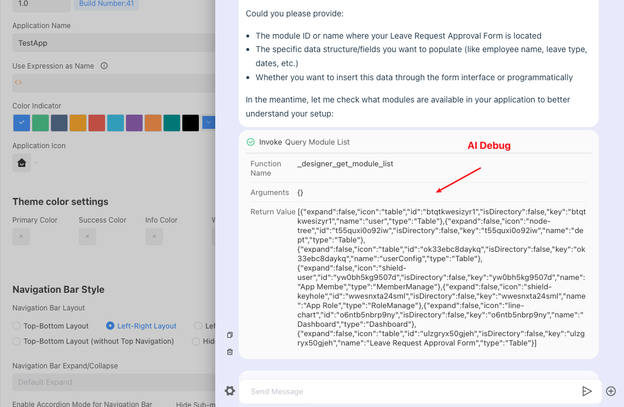Image resolution: width=624 pixels, height=407 pixels.
Task: Click the copy icon beside the debug output
Action: point(230,335)
